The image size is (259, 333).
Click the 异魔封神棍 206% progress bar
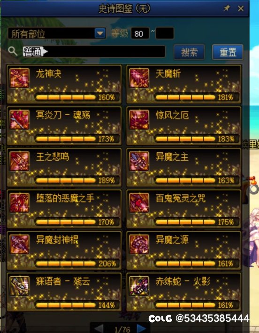[x=66, y=263]
